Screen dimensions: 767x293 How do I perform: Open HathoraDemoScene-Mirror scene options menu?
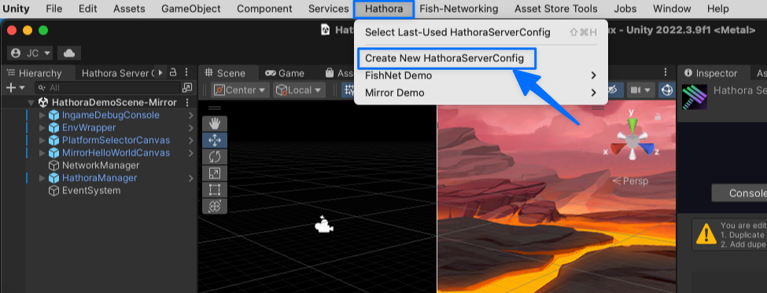click(x=187, y=103)
